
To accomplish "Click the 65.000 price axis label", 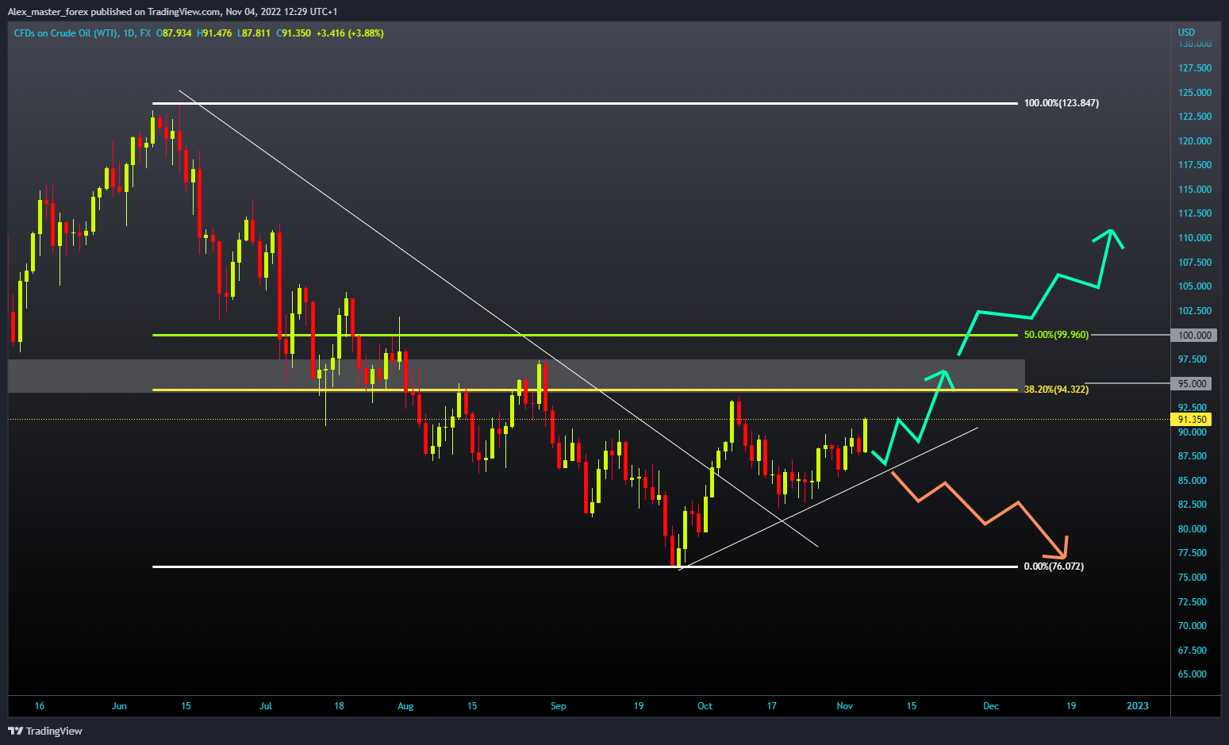I will pyautogui.click(x=1193, y=674).
